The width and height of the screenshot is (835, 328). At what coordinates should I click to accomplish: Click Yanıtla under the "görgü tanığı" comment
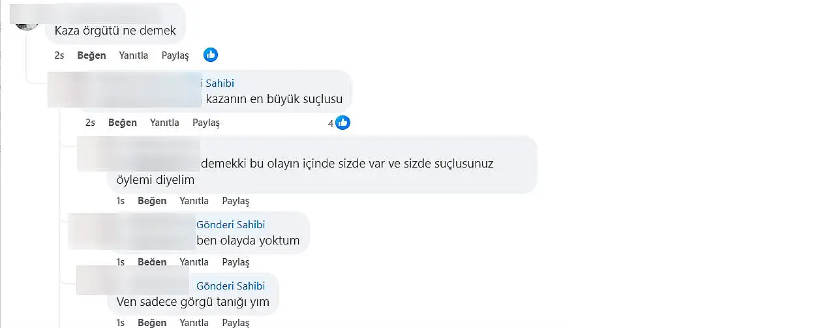(194, 323)
